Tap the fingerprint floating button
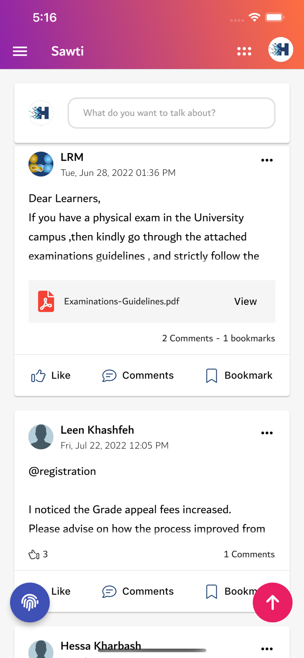This screenshot has height=658, width=304. click(30, 602)
